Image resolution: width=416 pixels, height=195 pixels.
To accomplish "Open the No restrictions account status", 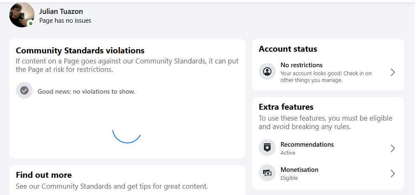I will click(x=301, y=65).
